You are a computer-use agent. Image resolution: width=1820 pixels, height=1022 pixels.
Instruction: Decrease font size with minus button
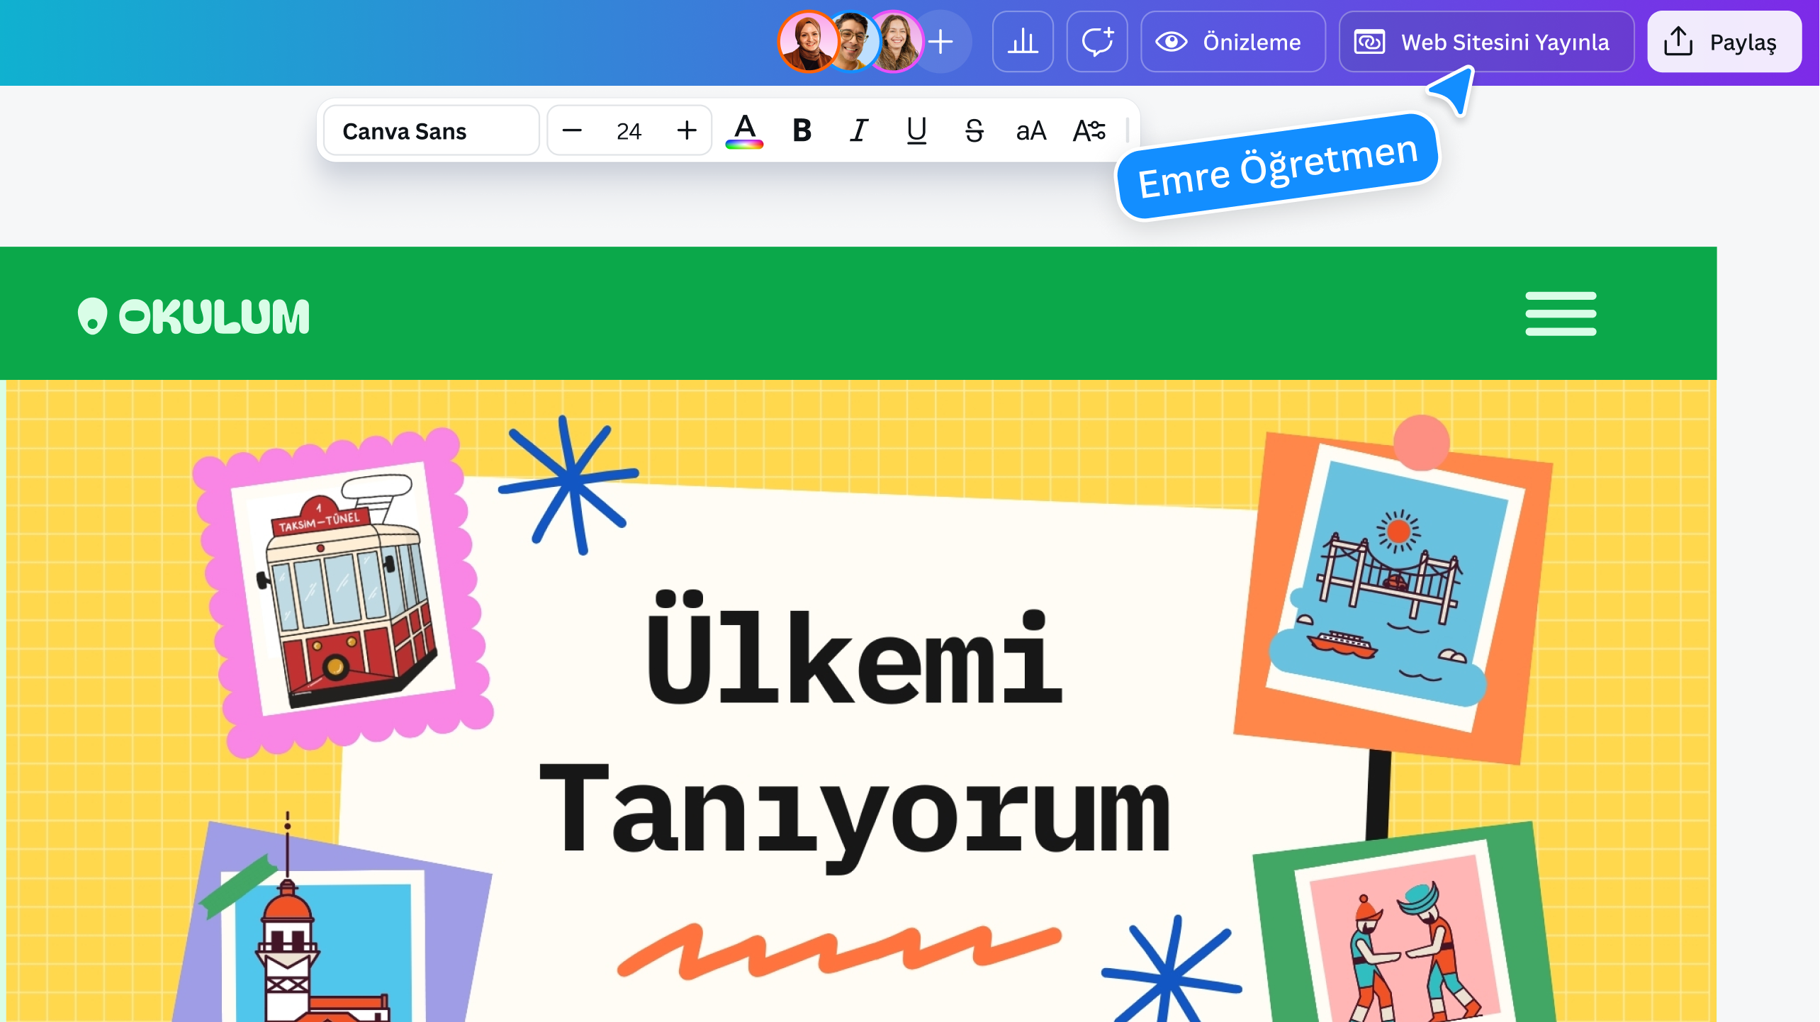[571, 130]
